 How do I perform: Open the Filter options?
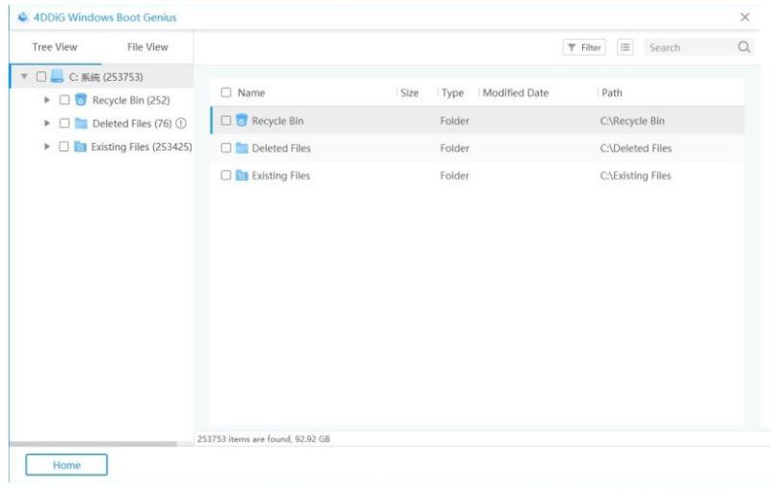584,47
